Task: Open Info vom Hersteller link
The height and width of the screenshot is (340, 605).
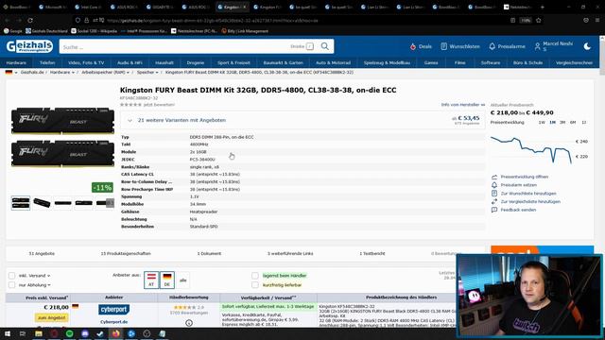Action: [463, 105]
